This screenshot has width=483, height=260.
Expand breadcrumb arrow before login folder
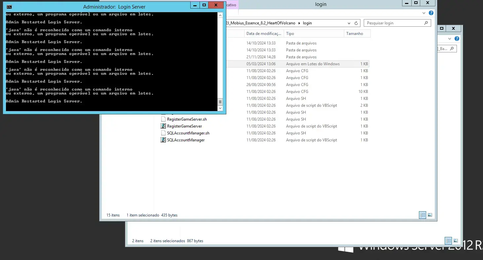pos(299,23)
